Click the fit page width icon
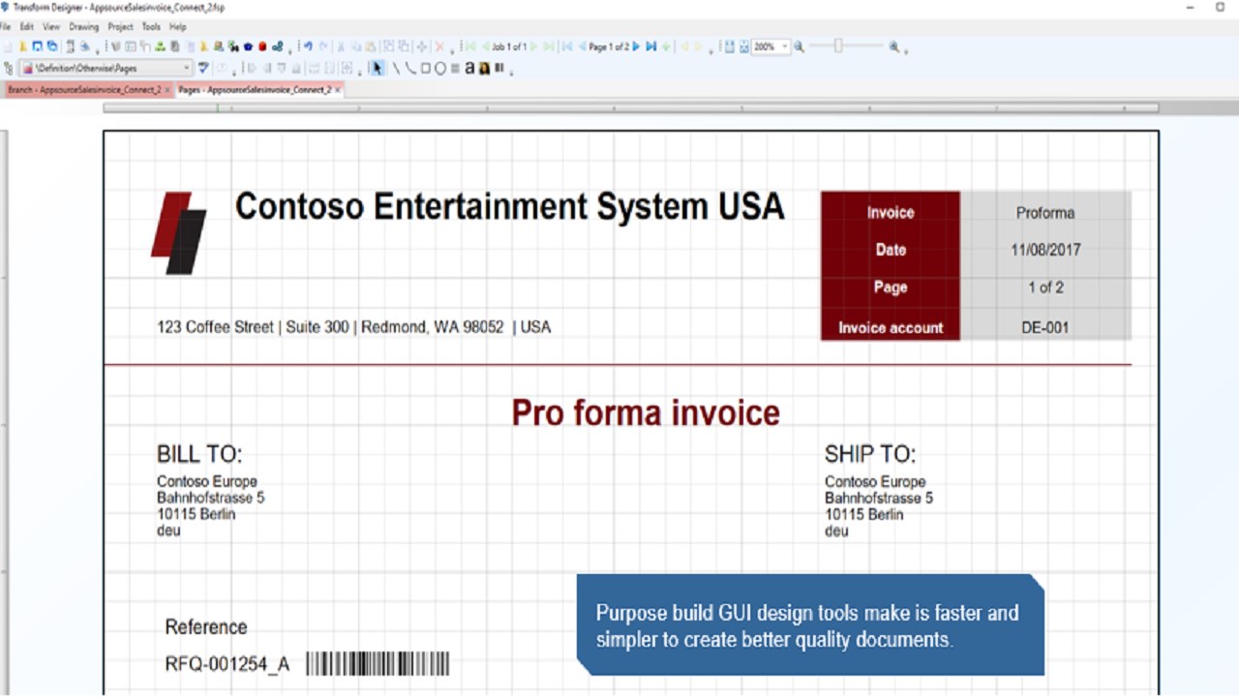The width and height of the screenshot is (1239, 697). pyautogui.click(x=730, y=46)
